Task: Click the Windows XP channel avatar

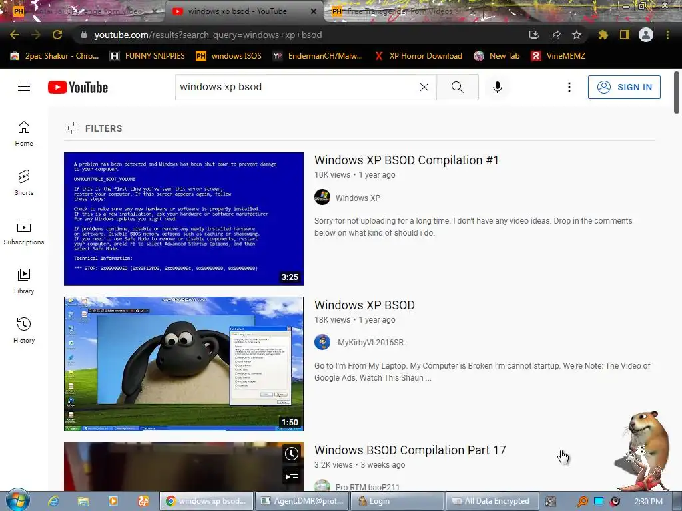Action: coord(322,197)
